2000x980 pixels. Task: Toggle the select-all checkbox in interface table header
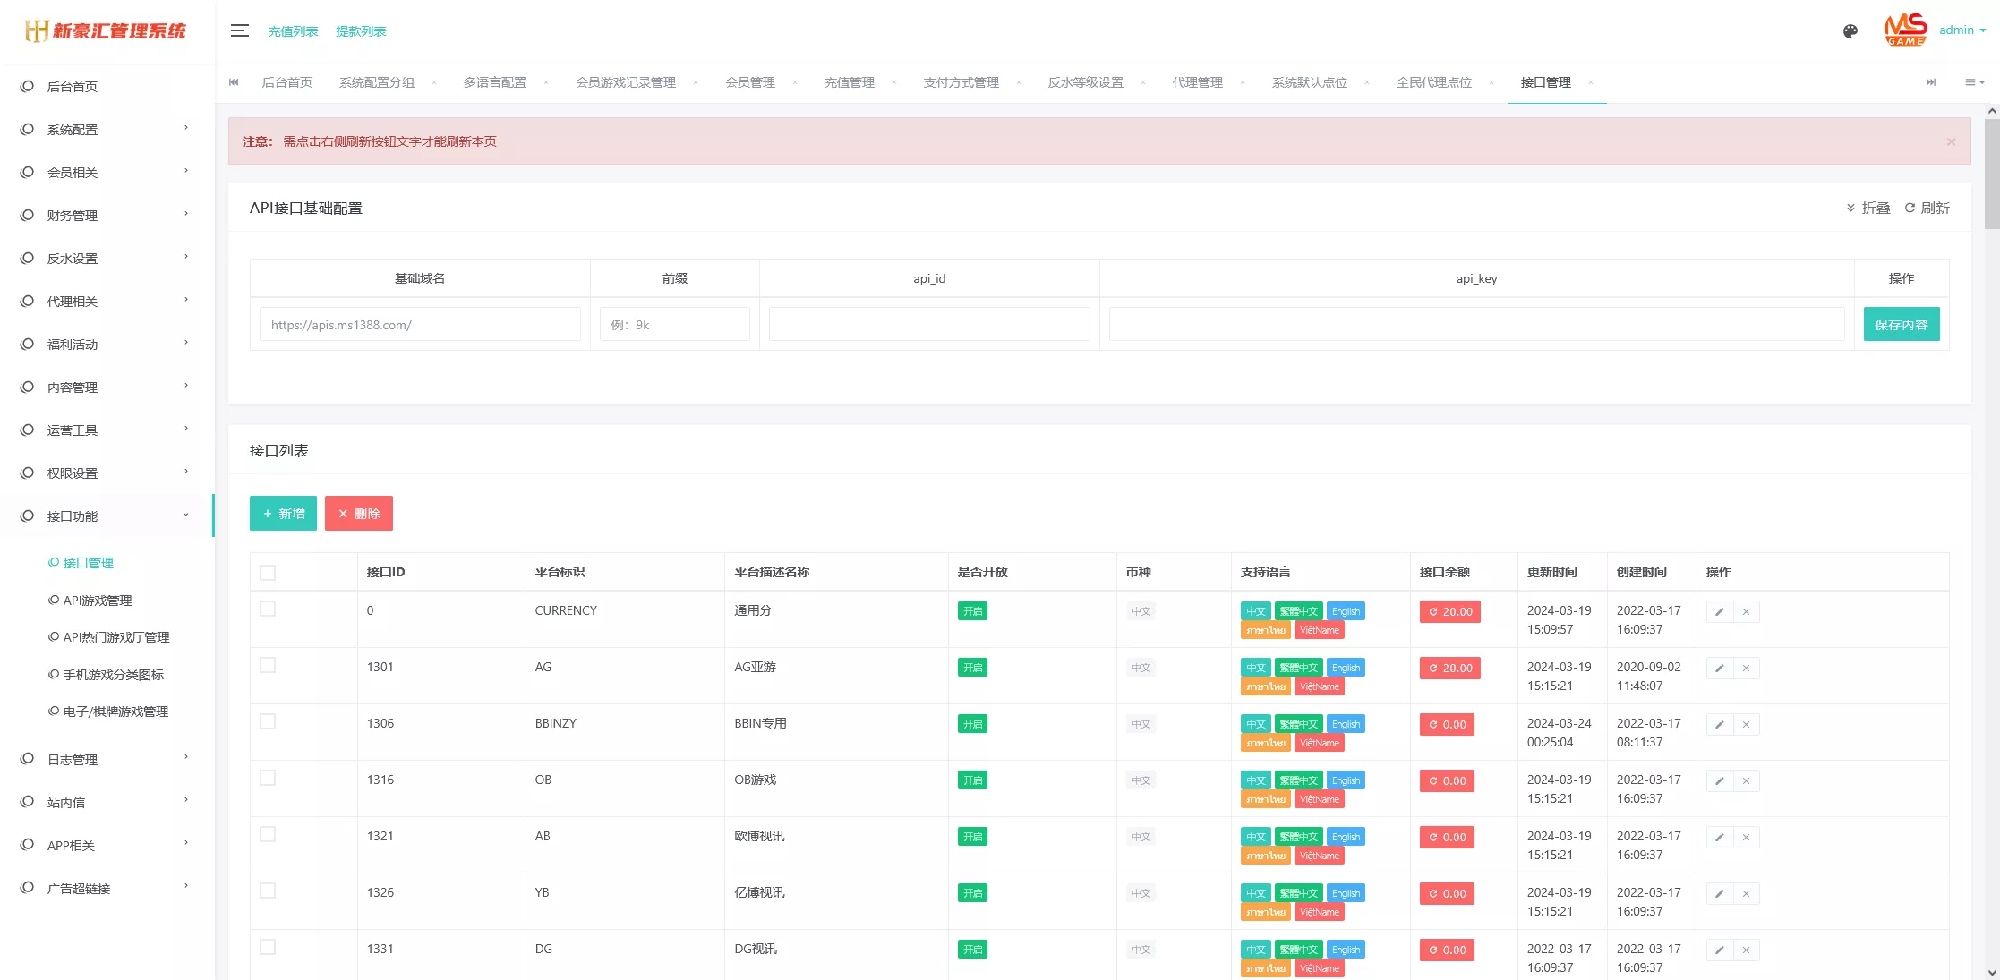pyautogui.click(x=268, y=572)
